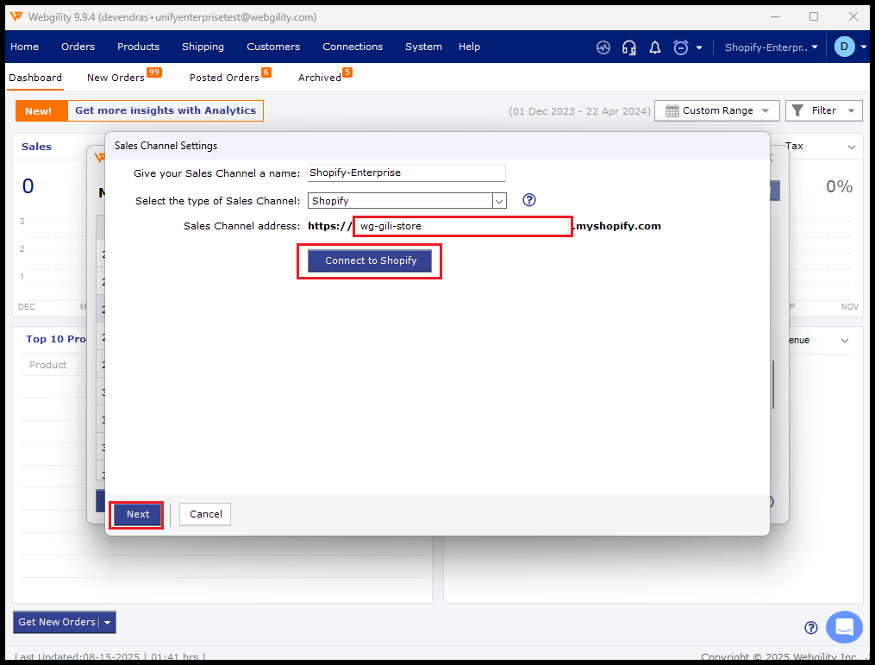
Task: Open notifications bell icon
Action: click(655, 47)
